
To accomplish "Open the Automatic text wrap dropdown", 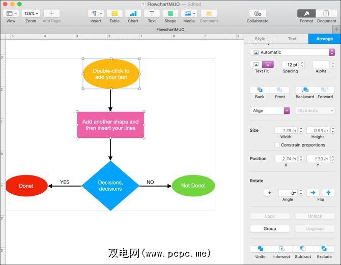I will [292, 52].
